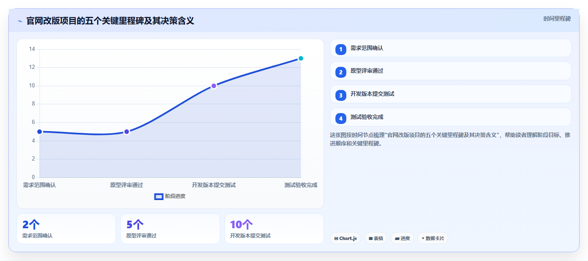Click the pulse icon beside the title
This screenshot has height=261, width=588.
[x=20, y=21]
